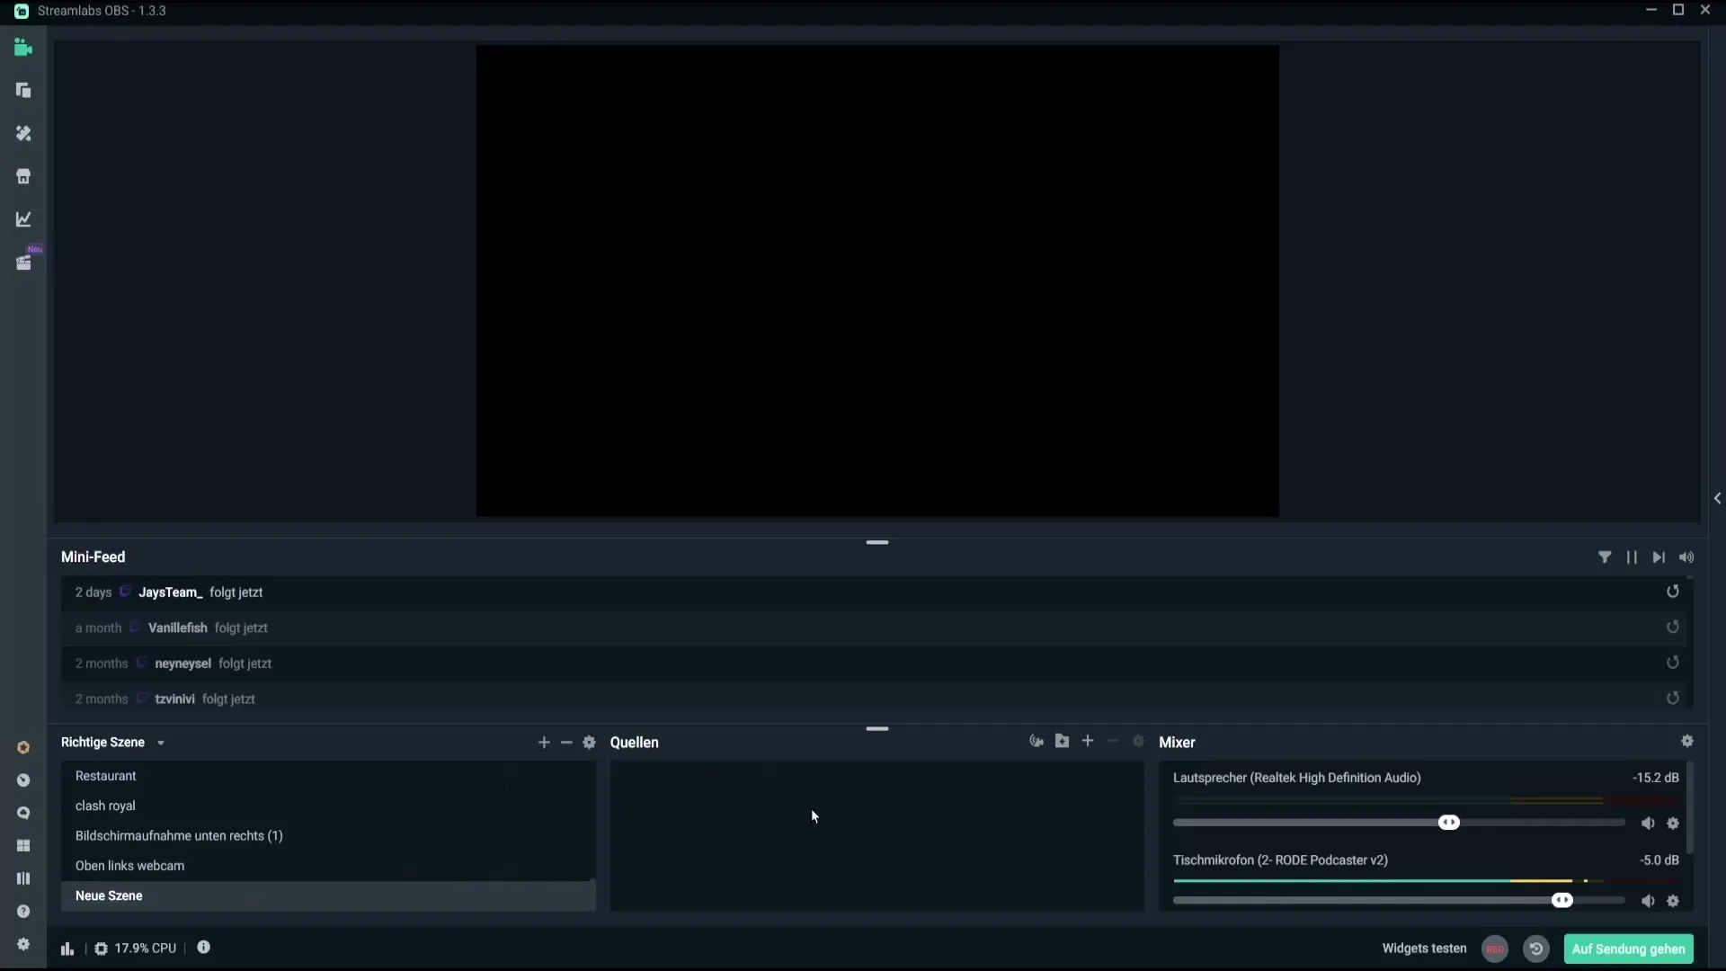Image resolution: width=1726 pixels, height=971 pixels.
Task: Click the sources folder icon
Action: [1063, 741]
